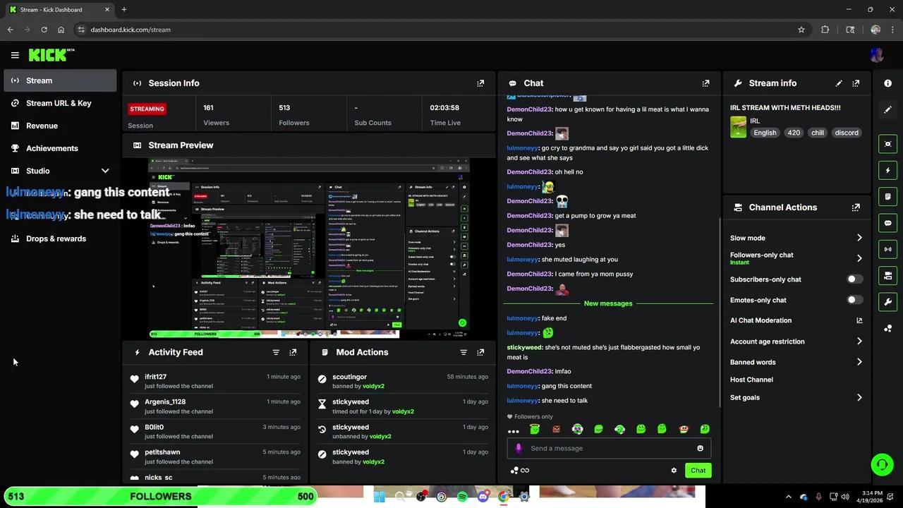The image size is (903, 508).
Task: Click the lightning quick-action icon in right sidebar
Action: pyautogui.click(x=887, y=170)
